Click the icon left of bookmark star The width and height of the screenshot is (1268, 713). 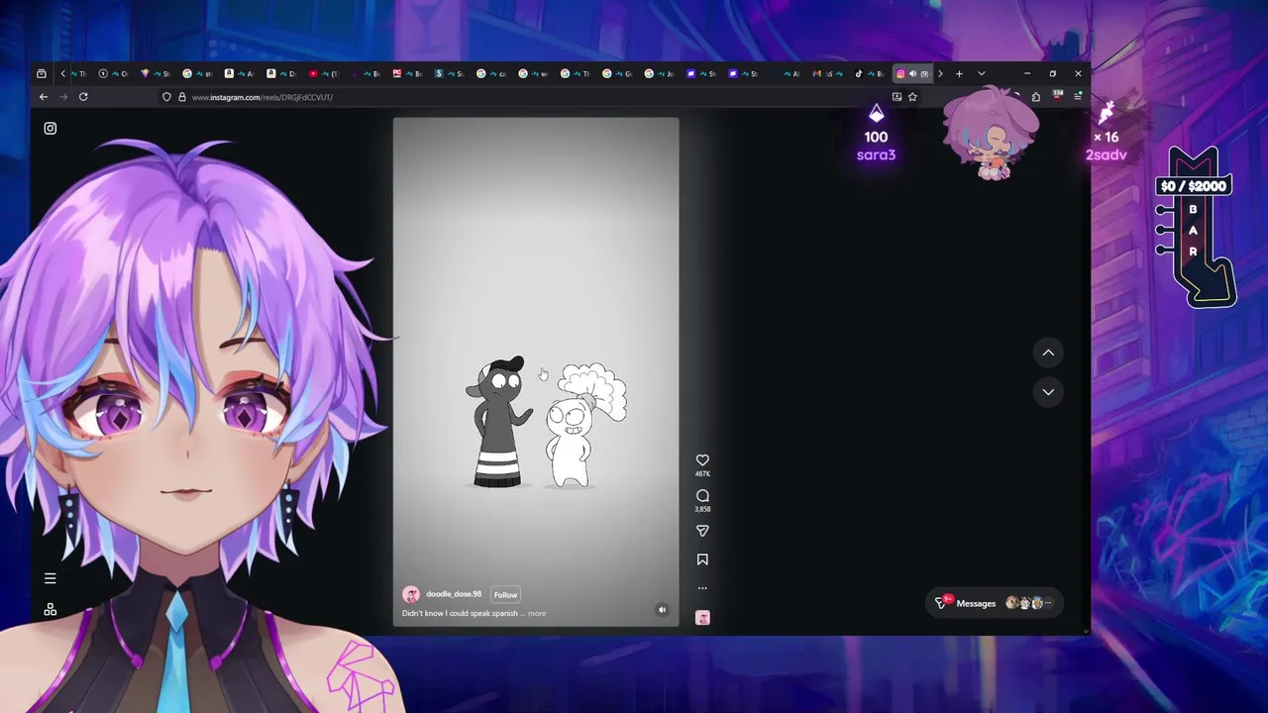point(897,97)
